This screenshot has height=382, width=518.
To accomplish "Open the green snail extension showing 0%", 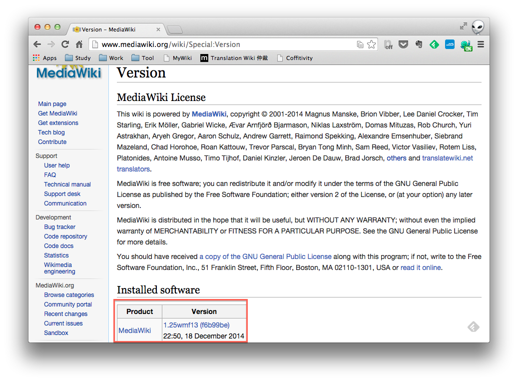I will coord(466,45).
